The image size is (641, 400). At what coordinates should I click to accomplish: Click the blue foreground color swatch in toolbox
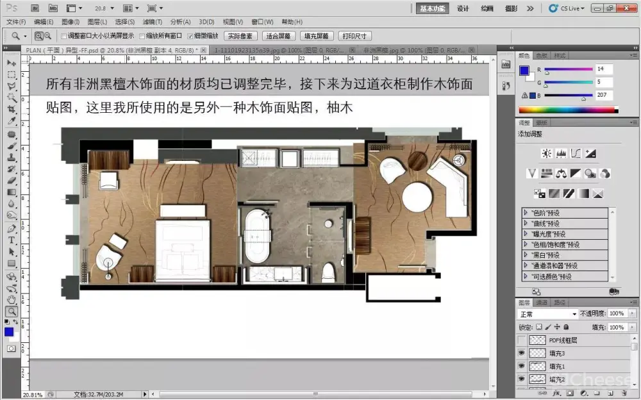click(x=8, y=331)
